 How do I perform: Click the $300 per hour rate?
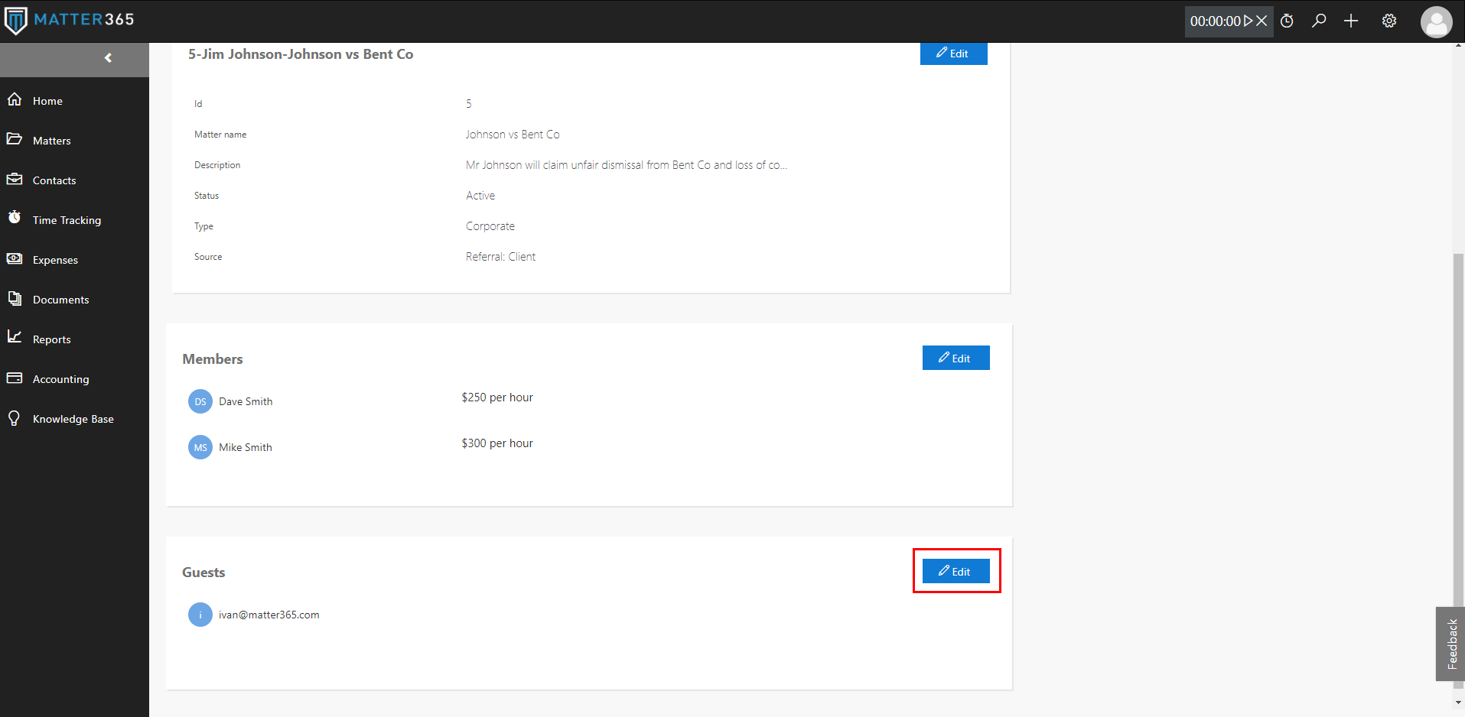point(497,443)
